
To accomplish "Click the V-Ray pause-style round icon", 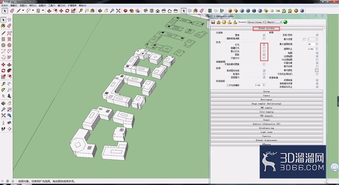I will 302,11.
